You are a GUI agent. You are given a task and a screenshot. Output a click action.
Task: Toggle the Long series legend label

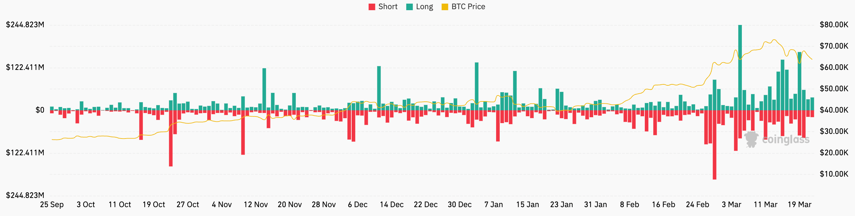tap(424, 7)
